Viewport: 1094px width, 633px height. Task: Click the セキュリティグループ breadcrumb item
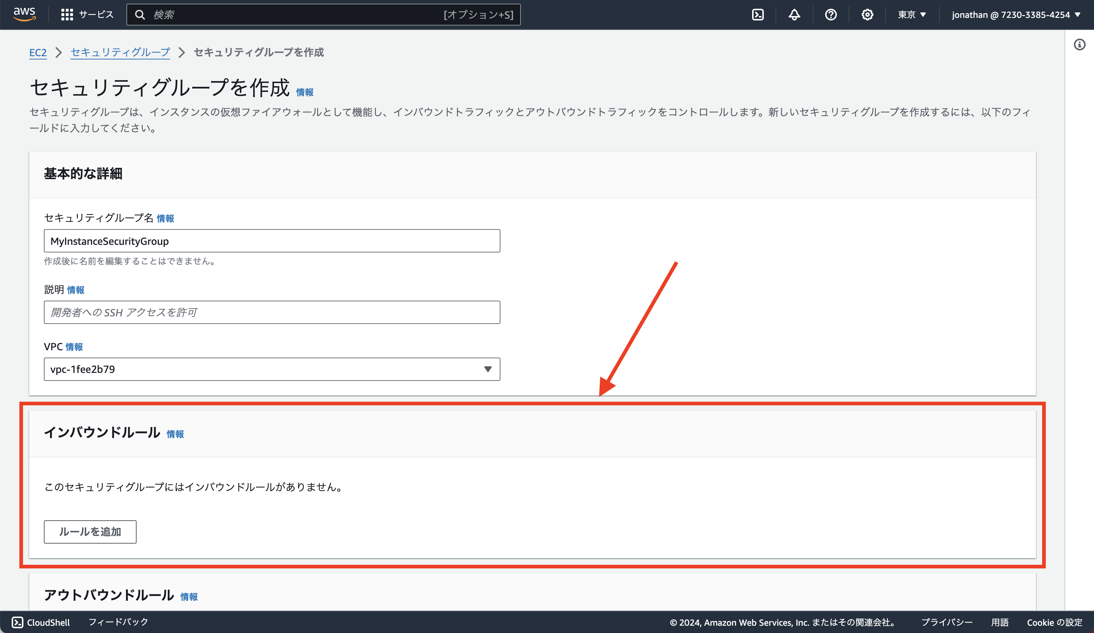[x=120, y=53]
